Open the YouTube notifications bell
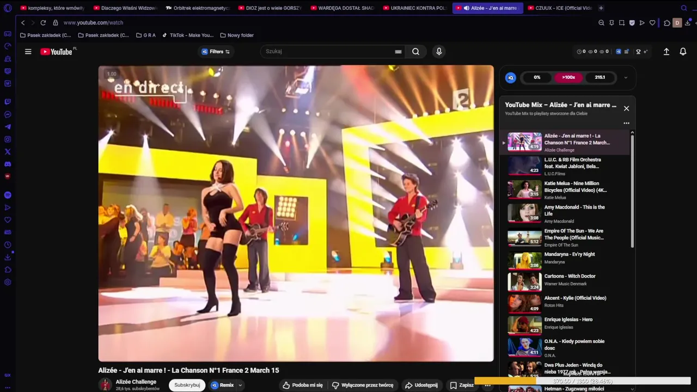 [x=683, y=52]
